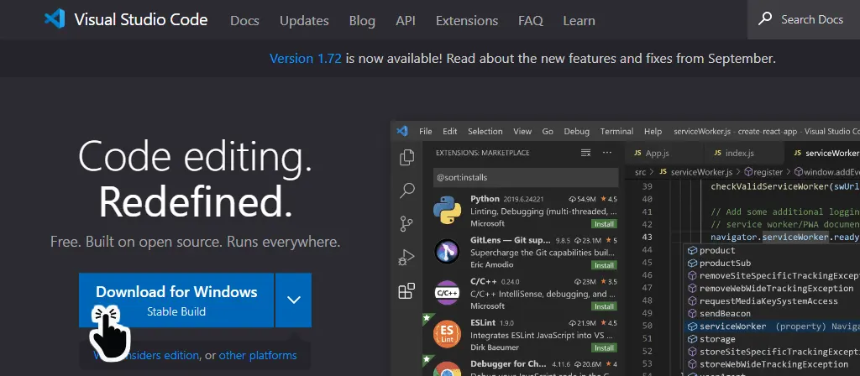860x376 pixels.
Task: Follow the Version 1.72 link
Action: 306,58
